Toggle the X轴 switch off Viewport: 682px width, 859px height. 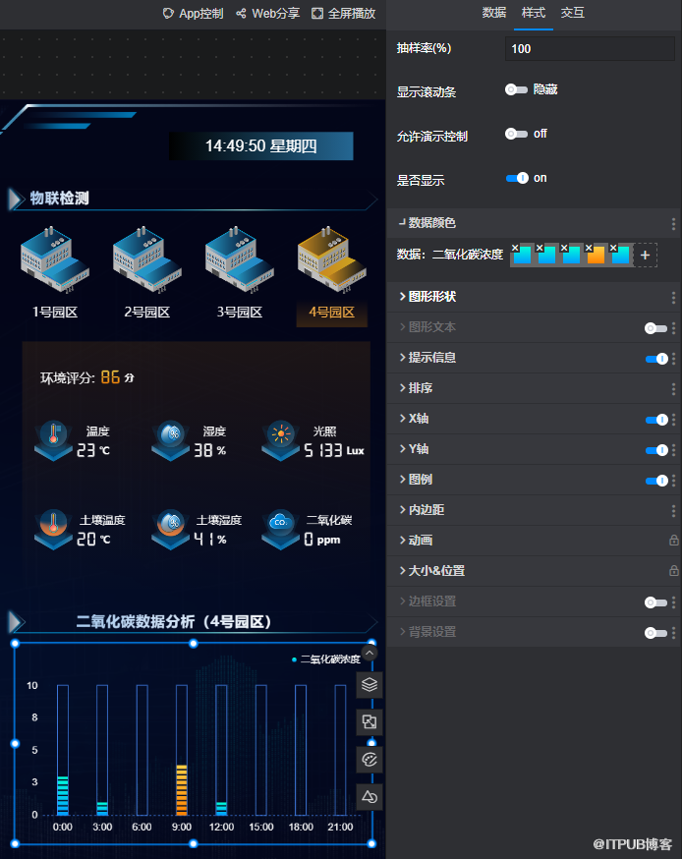656,420
